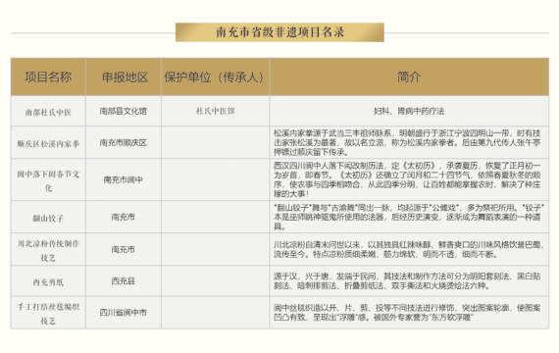Select the 项目名称 column header
This screenshot has height=353, width=559.
(x=48, y=77)
